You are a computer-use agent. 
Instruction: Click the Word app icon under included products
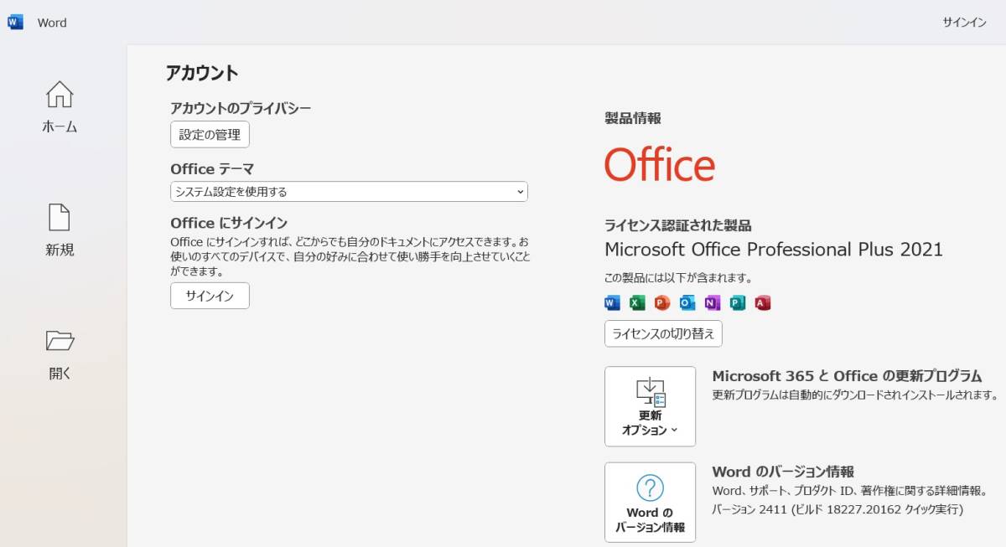[x=612, y=303]
